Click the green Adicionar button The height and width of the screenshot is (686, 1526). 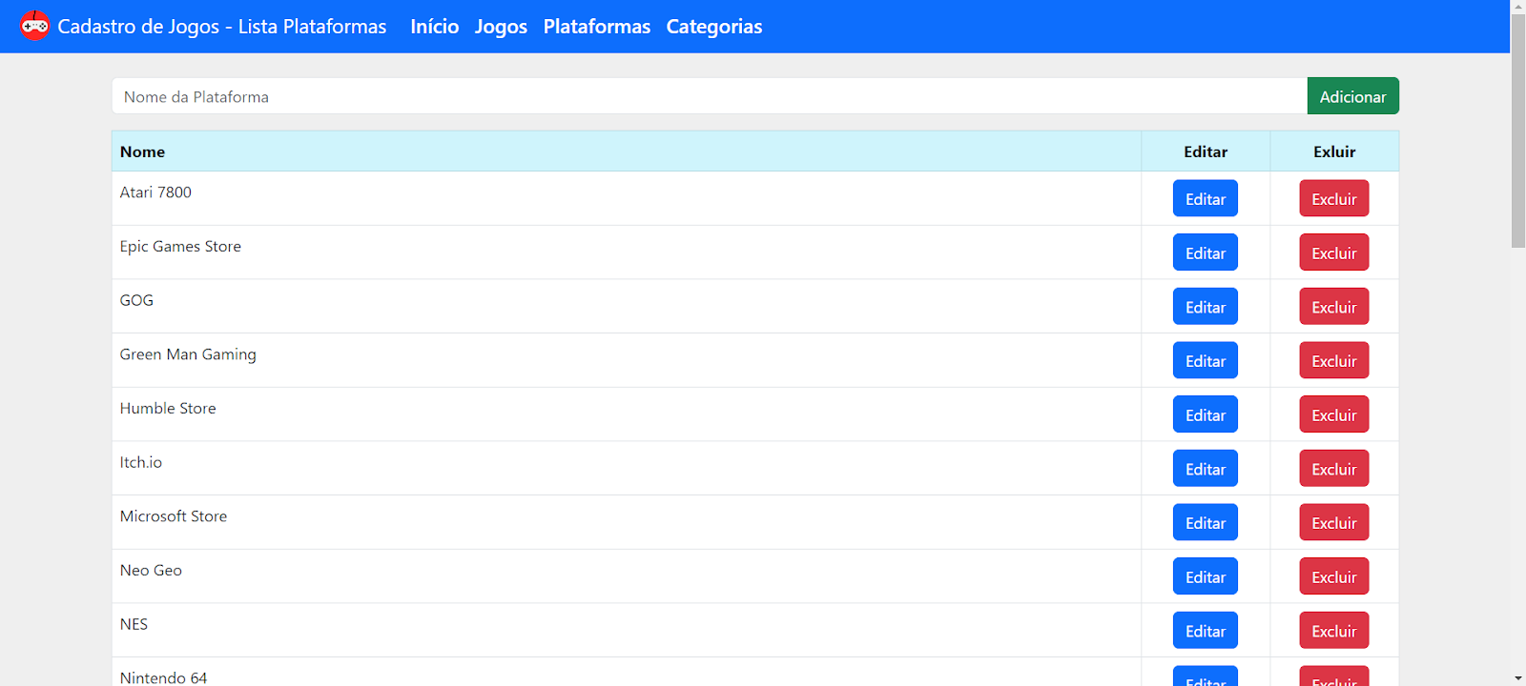1352,96
